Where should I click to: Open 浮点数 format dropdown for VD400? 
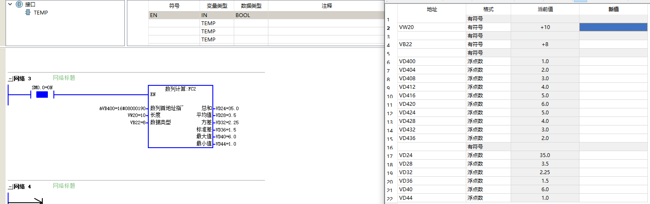[488, 61]
